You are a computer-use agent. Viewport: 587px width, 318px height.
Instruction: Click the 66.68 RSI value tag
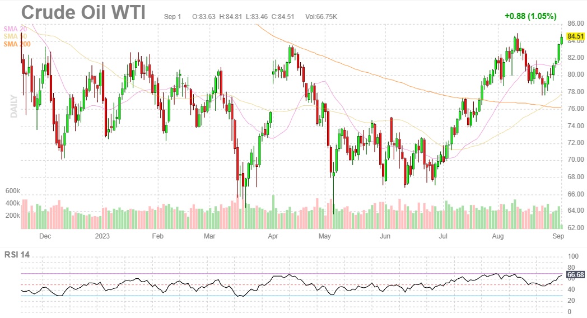575,275
